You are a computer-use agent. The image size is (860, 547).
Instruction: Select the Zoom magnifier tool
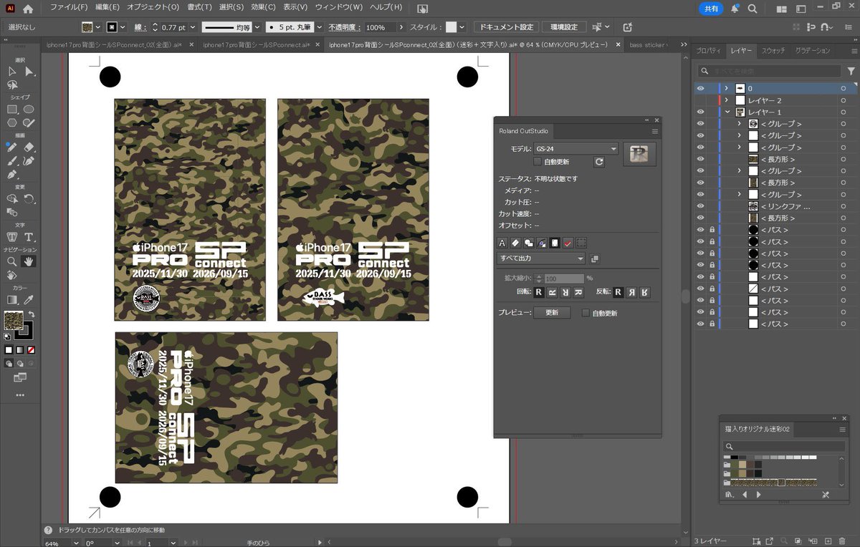point(12,261)
